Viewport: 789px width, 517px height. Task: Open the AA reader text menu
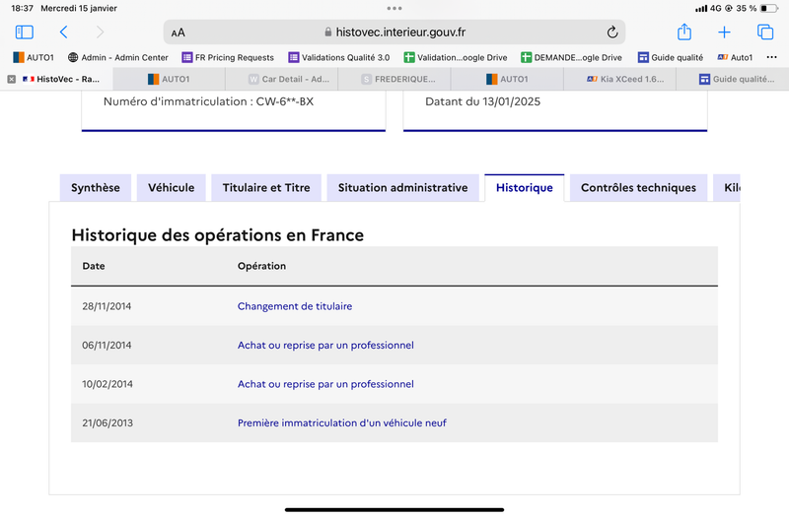tap(179, 32)
